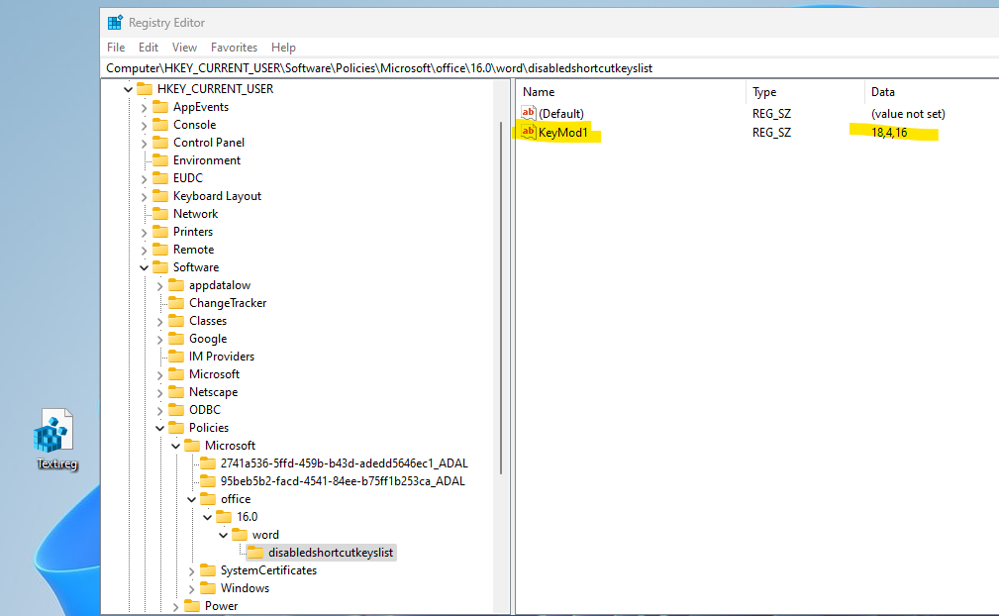Open the Edit menu
The height and width of the screenshot is (616, 999).
(148, 48)
